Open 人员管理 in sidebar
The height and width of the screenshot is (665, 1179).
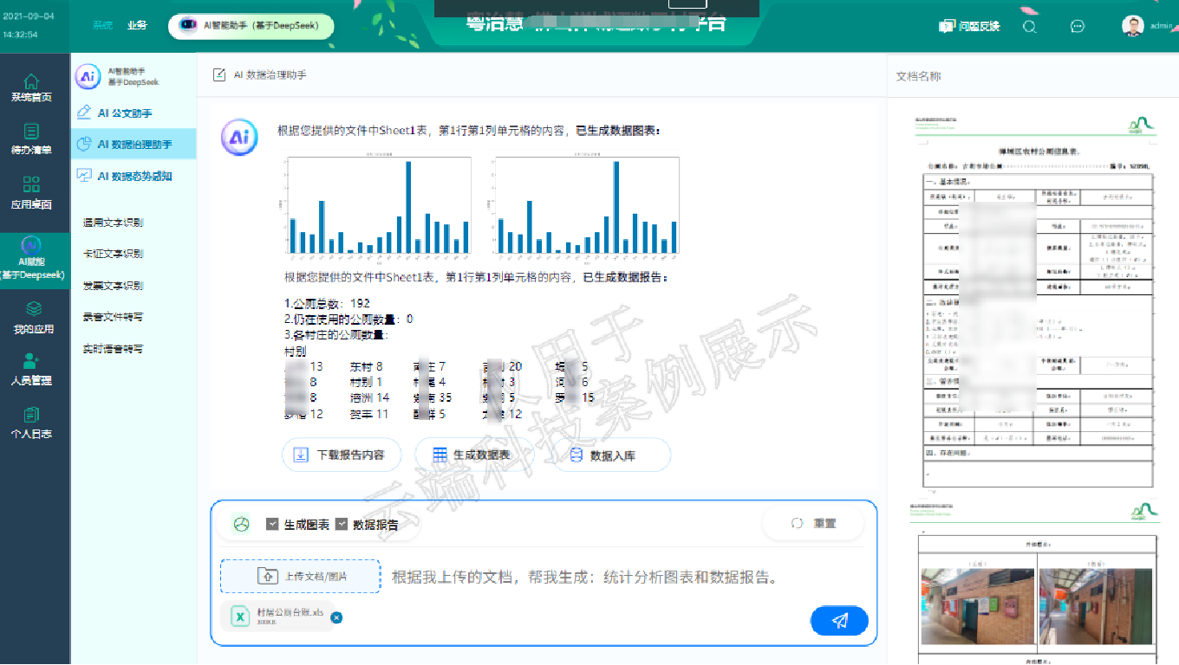pos(31,368)
